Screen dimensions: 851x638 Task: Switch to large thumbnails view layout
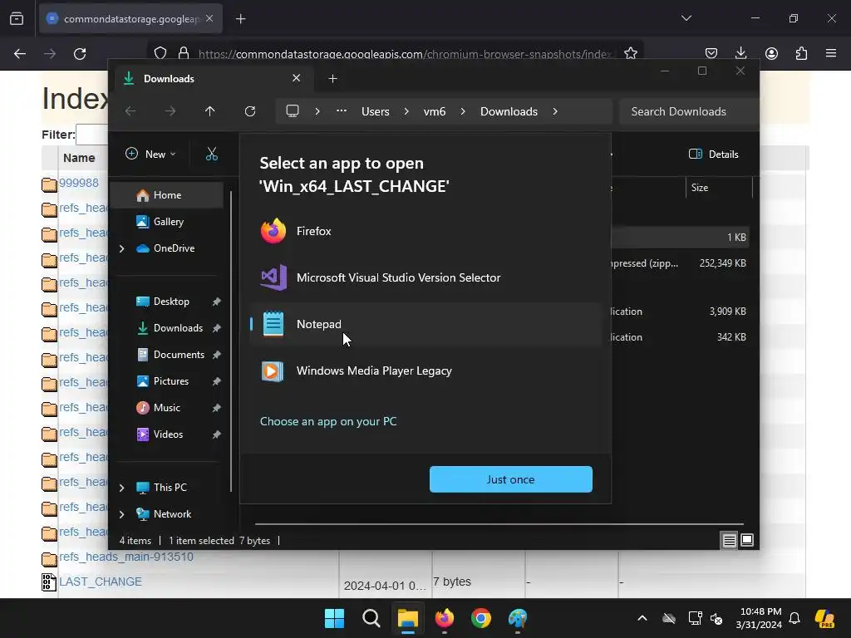747,540
